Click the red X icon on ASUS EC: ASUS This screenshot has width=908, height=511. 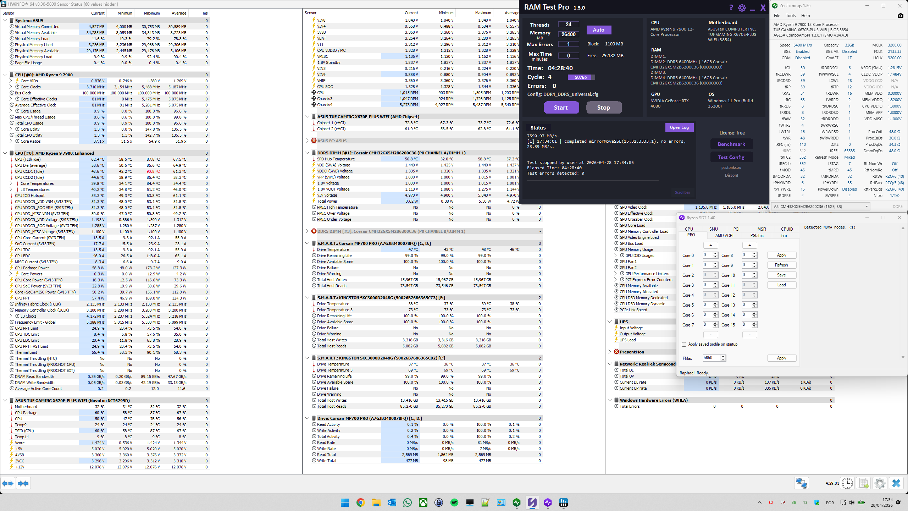tap(314, 141)
